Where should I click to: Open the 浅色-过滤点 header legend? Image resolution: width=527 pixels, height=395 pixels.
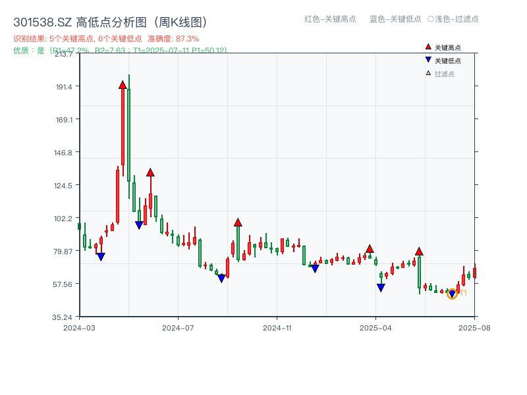pyautogui.click(x=456, y=19)
